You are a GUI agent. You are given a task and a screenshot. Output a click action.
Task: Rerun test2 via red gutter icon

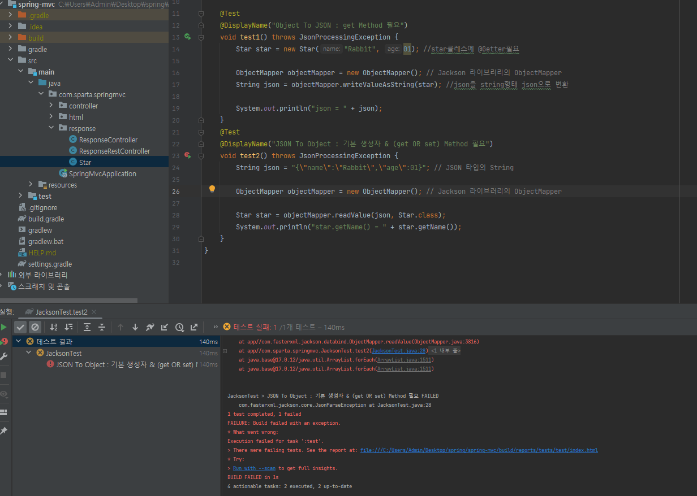click(187, 155)
